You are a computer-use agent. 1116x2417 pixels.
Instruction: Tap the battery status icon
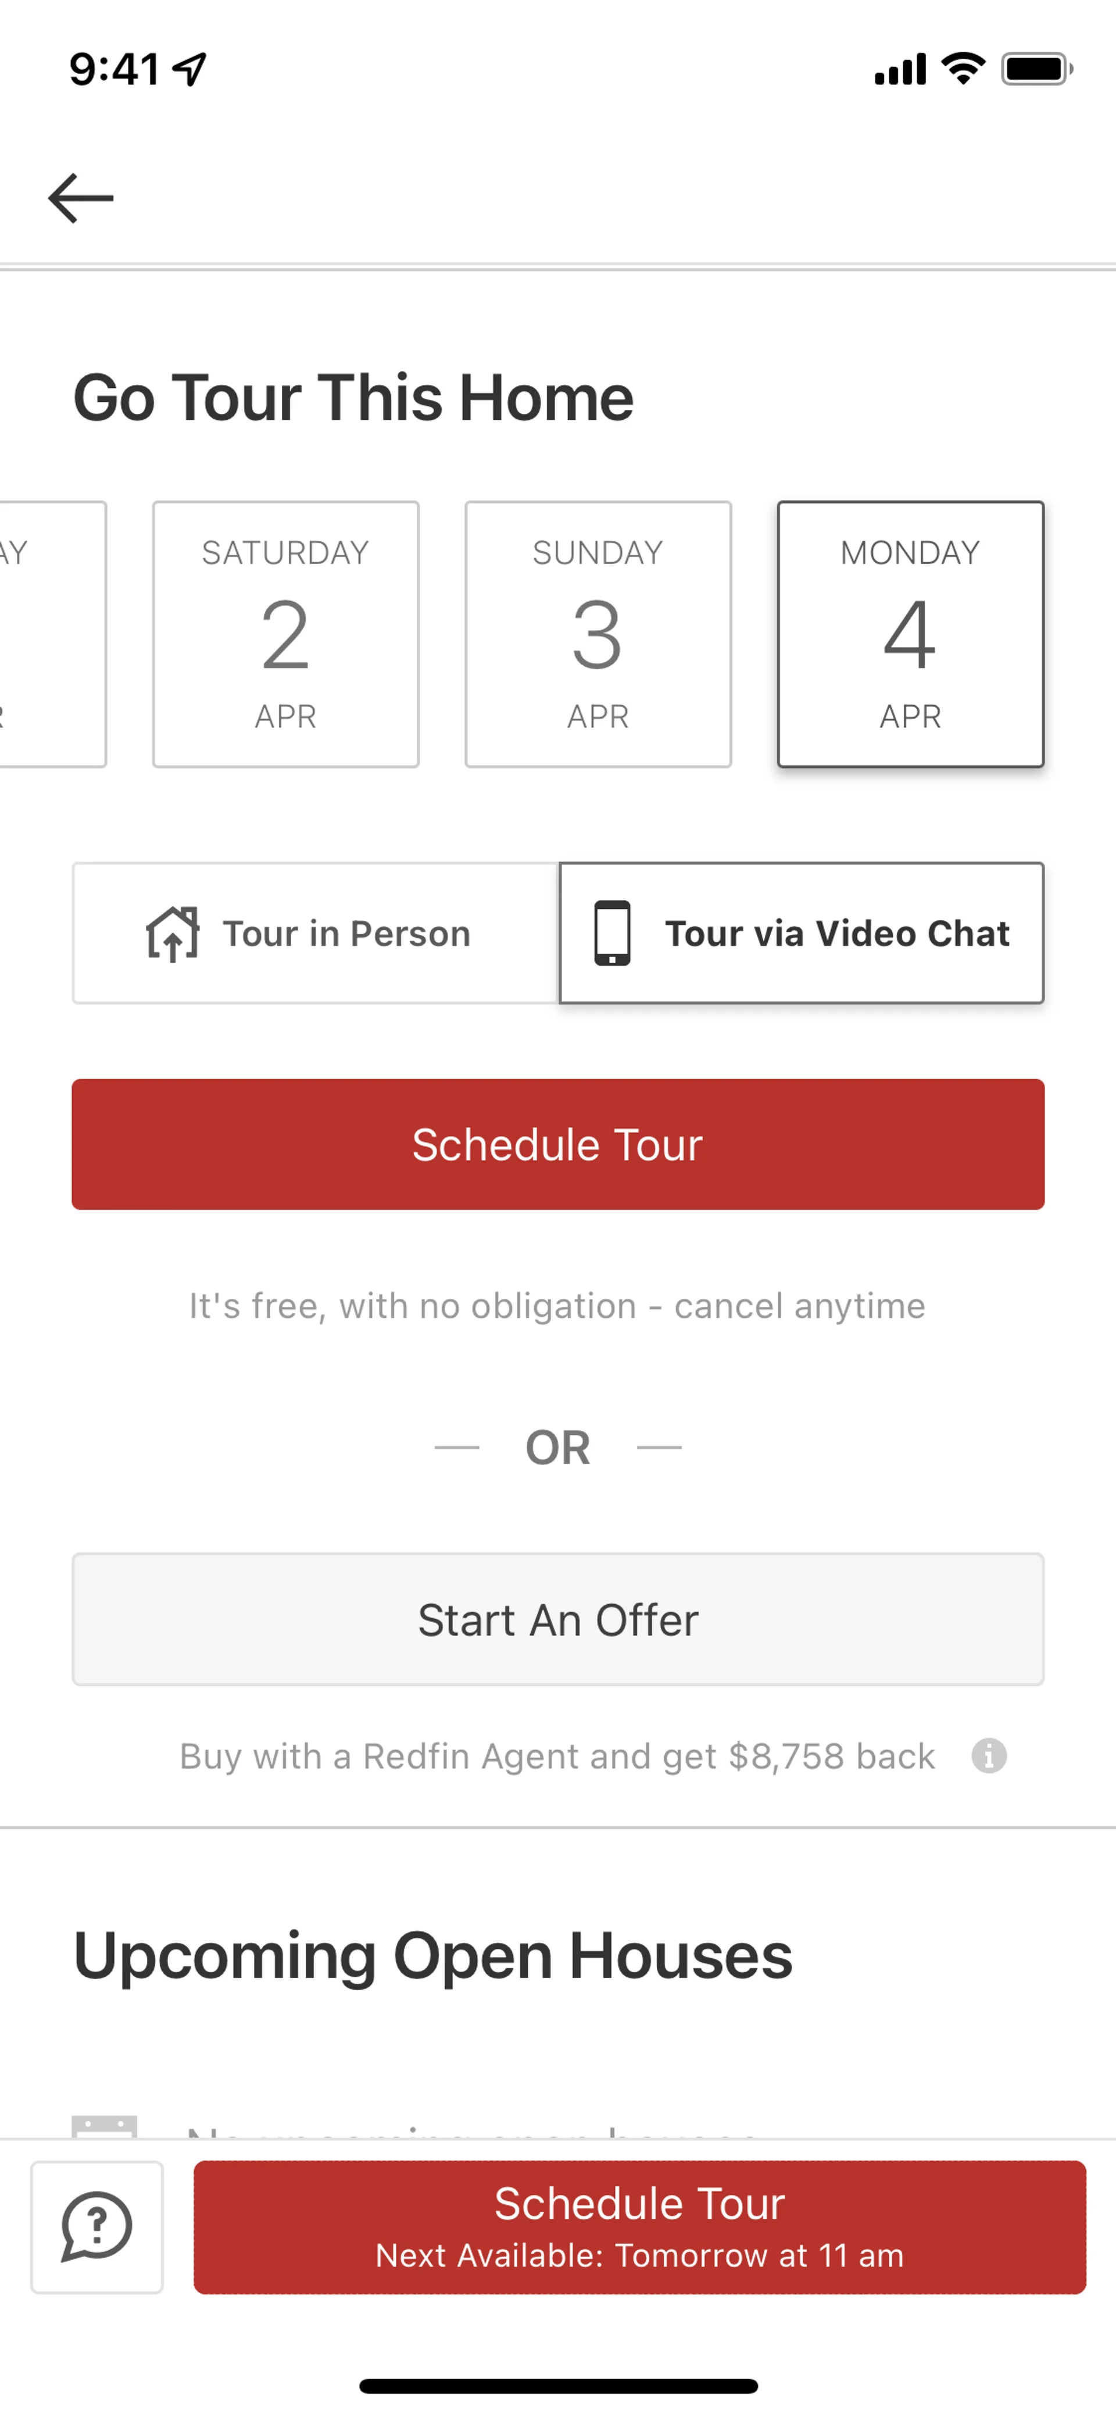click(x=1036, y=69)
